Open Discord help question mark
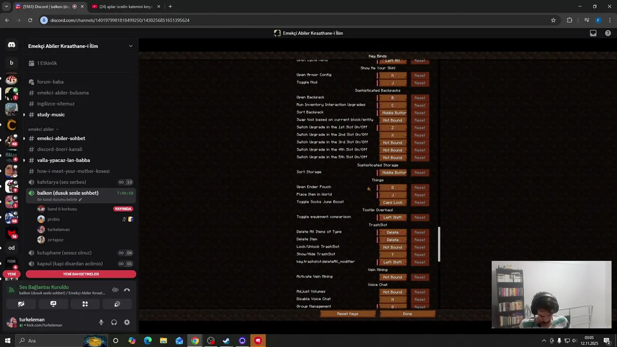The height and width of the screenshot is (347, 617). (x=608, y=33)
